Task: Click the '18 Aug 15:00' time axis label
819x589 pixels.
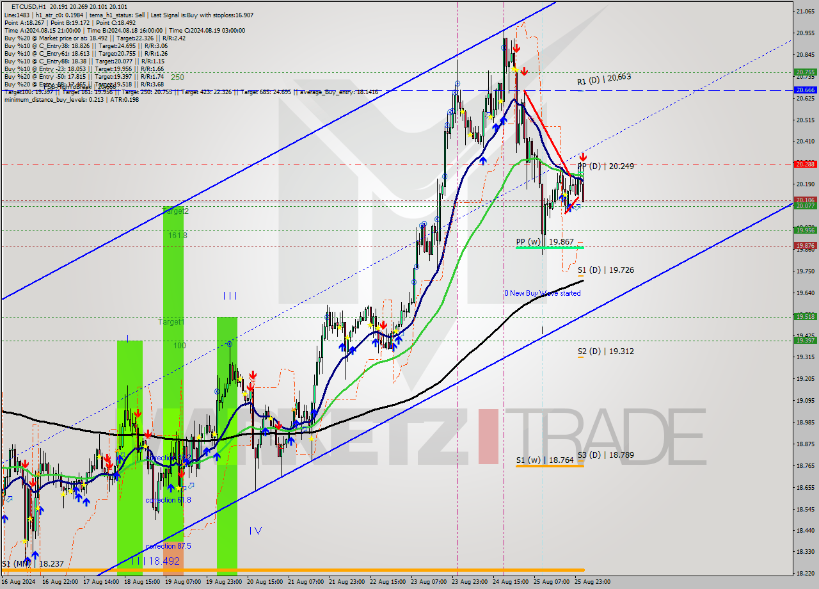Action: click(x=141, y=582)
